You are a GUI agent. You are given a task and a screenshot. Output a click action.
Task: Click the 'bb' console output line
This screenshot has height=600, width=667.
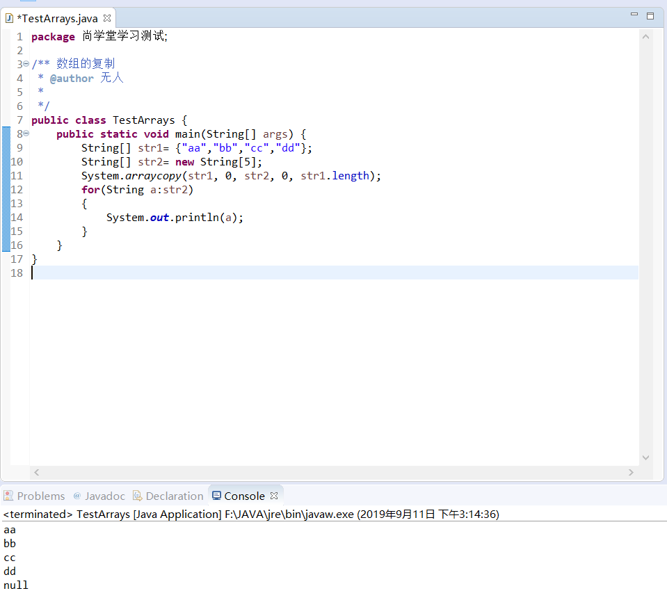pos(10,544)
